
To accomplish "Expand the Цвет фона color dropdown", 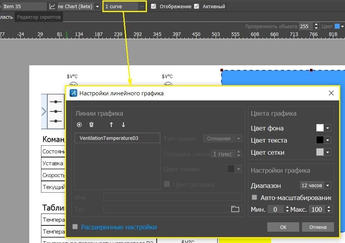I will click(x=328, y=128).
